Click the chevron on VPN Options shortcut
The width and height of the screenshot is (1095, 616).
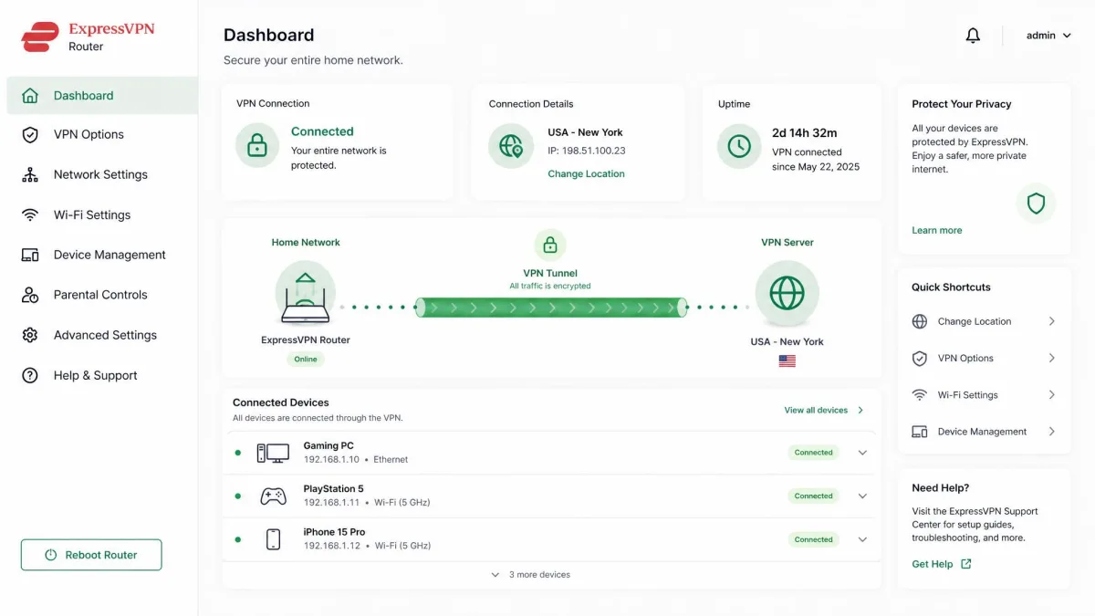pyautogui.click(x=1051, y=359)
